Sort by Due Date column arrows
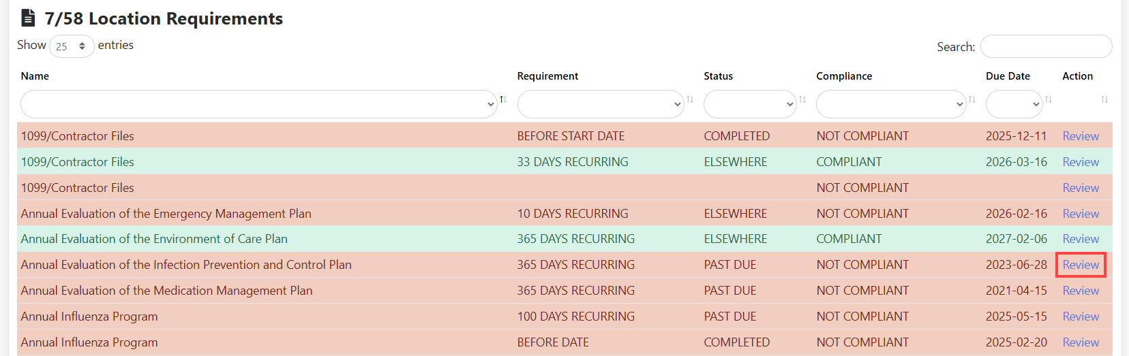This screenshot has width=1129, height=356. point(1049,99)
